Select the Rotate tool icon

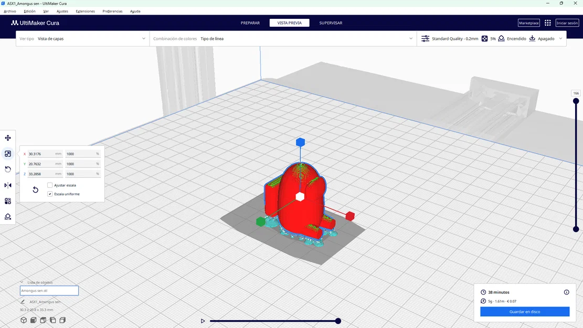(x=8, y=169)
